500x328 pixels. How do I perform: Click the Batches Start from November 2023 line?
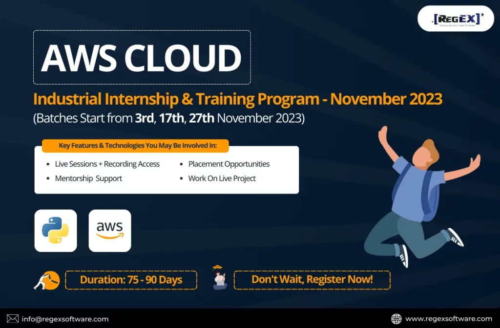(169, 118)
